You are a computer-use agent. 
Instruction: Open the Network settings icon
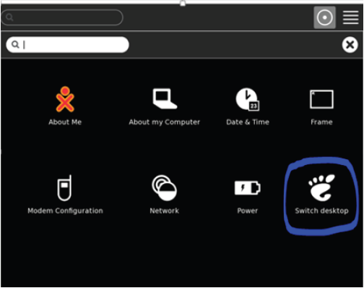pyautogui.click(x=165, y=188)
